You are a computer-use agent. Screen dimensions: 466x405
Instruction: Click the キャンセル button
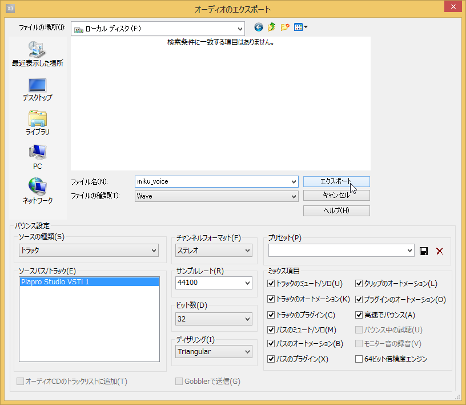pos(336,196)
